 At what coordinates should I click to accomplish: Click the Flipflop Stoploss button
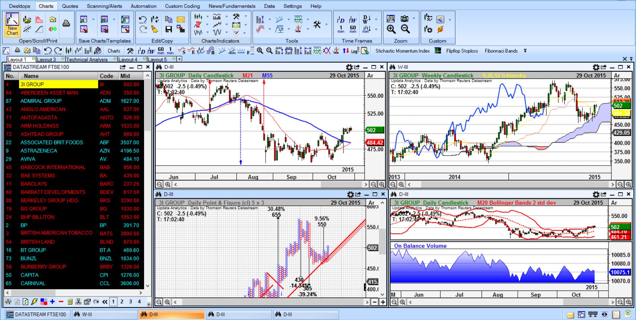coord(462,51)
